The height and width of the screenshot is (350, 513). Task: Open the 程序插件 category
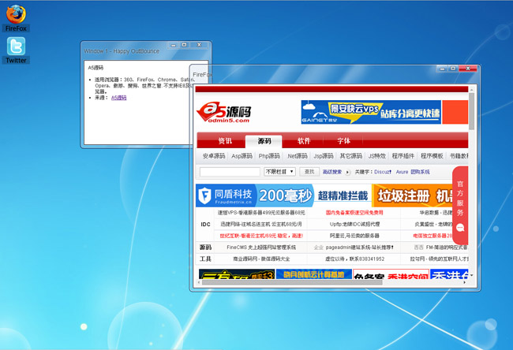point(403,156)
